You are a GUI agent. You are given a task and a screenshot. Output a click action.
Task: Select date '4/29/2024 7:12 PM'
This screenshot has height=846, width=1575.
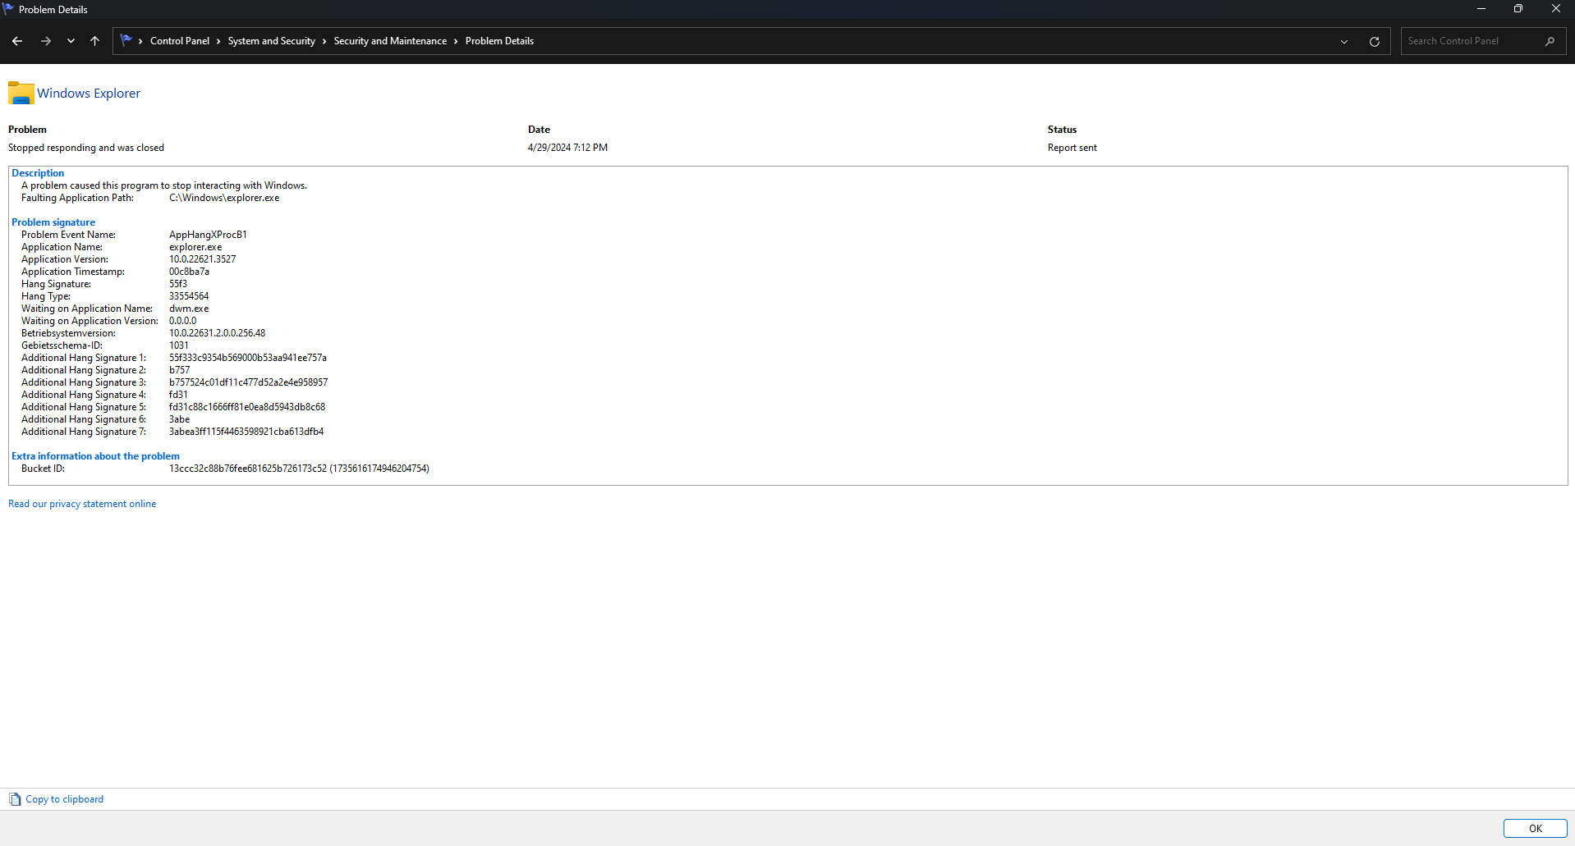pyautogui.click(x=567, y=148)
